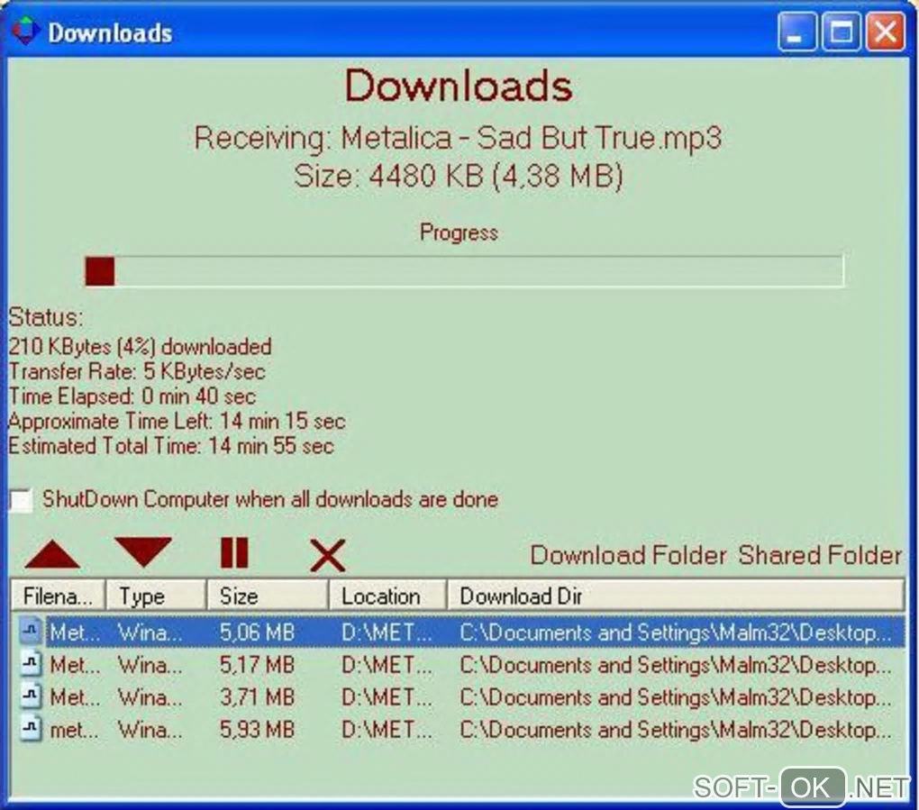This screenshot has height=810, width=919.
Task: Pause the current download
Action: [x=234, y=552]
